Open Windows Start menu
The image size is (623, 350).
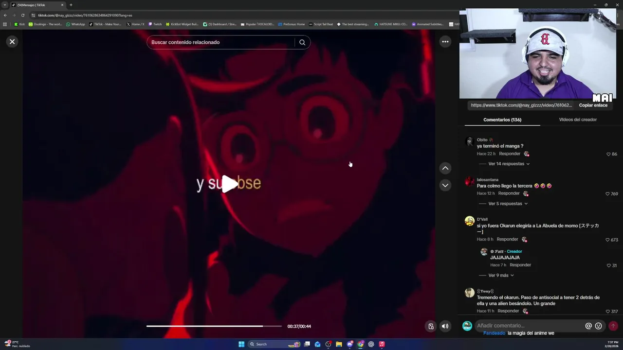coord(241,344)
